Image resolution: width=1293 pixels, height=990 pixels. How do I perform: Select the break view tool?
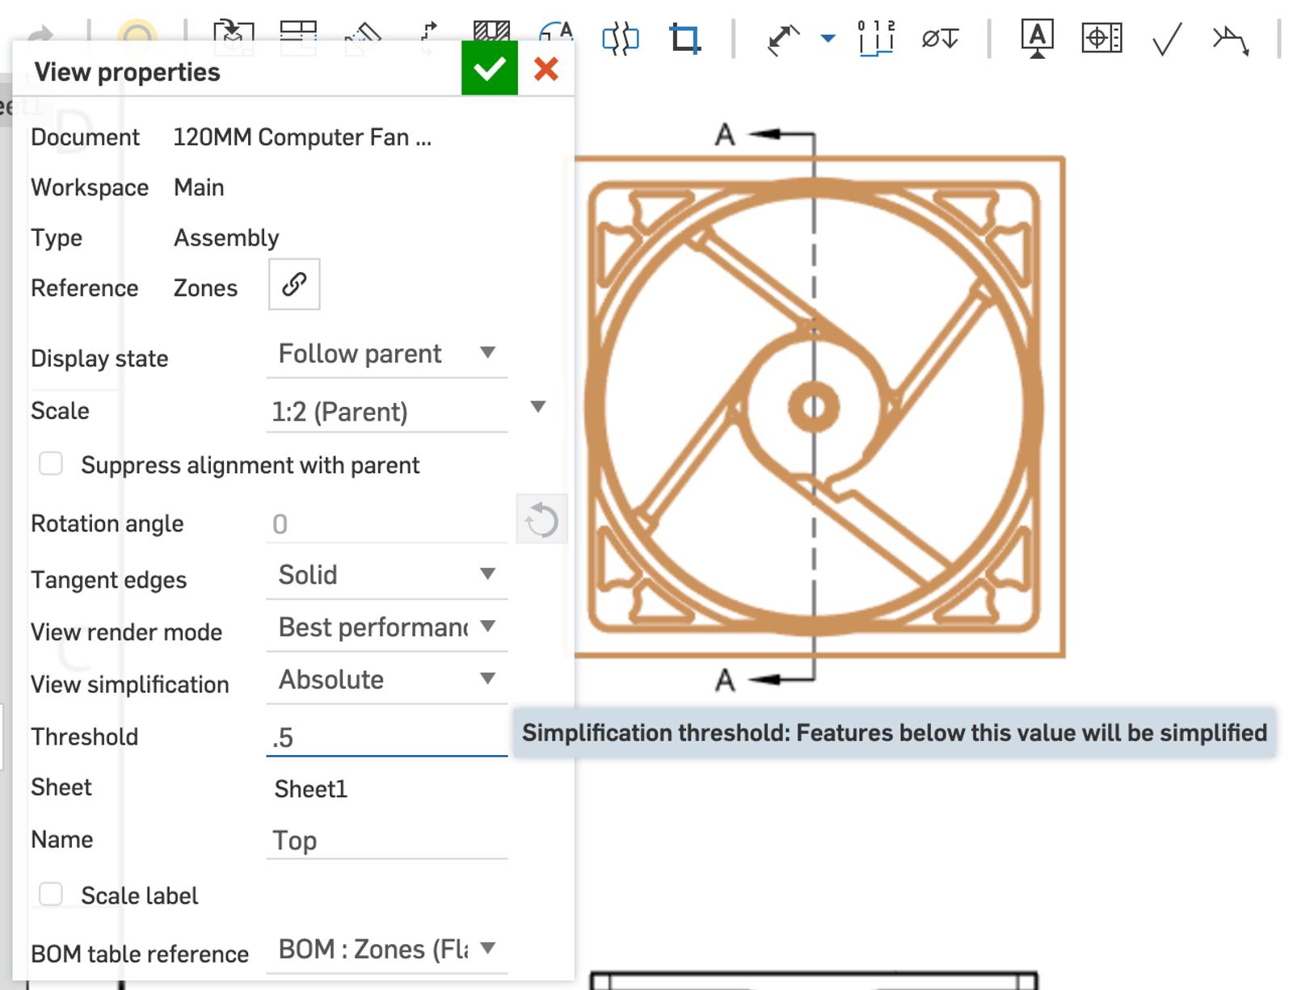pos(621,36)
